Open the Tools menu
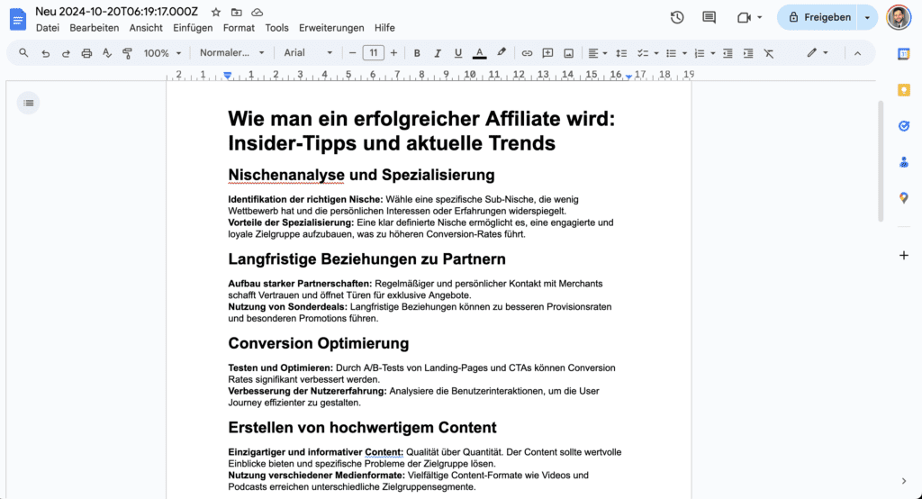Screen dimensions: 922x499 pos(277,28)
